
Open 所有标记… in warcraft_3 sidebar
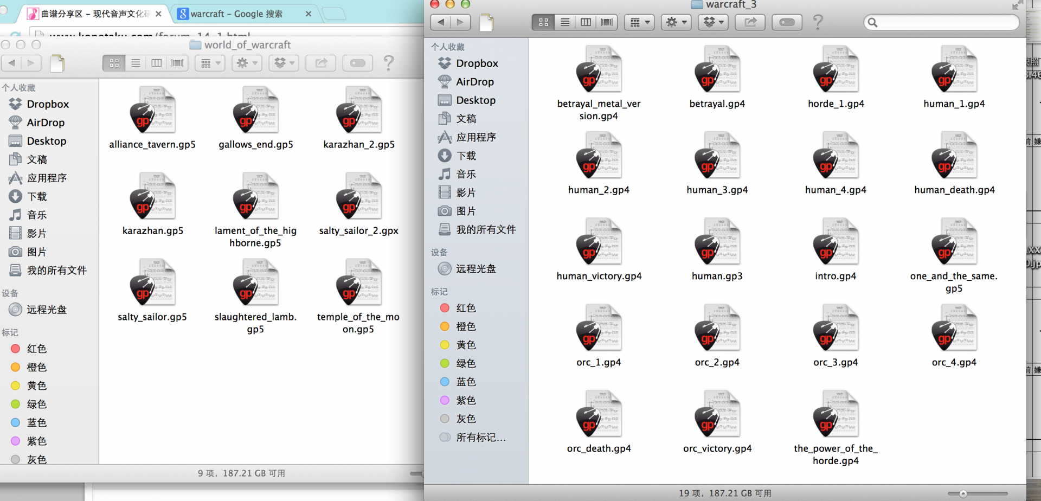click(473, 437)
